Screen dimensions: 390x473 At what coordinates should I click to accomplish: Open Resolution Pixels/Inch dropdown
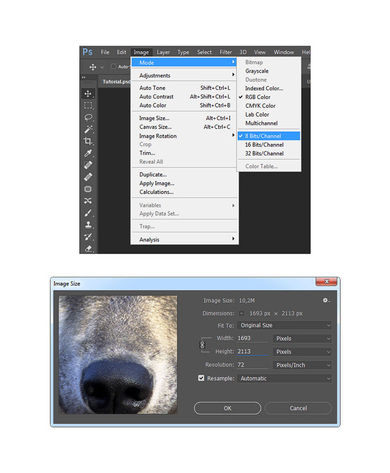click(x=302, y=365)
